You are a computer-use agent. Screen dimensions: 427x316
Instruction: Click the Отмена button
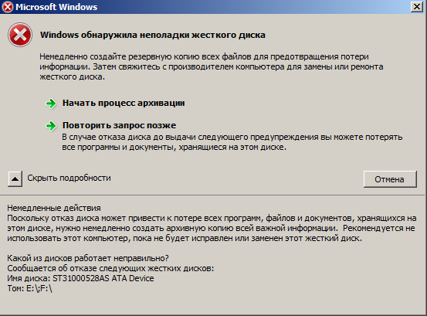pyautogui.click(x=390, y=179)
